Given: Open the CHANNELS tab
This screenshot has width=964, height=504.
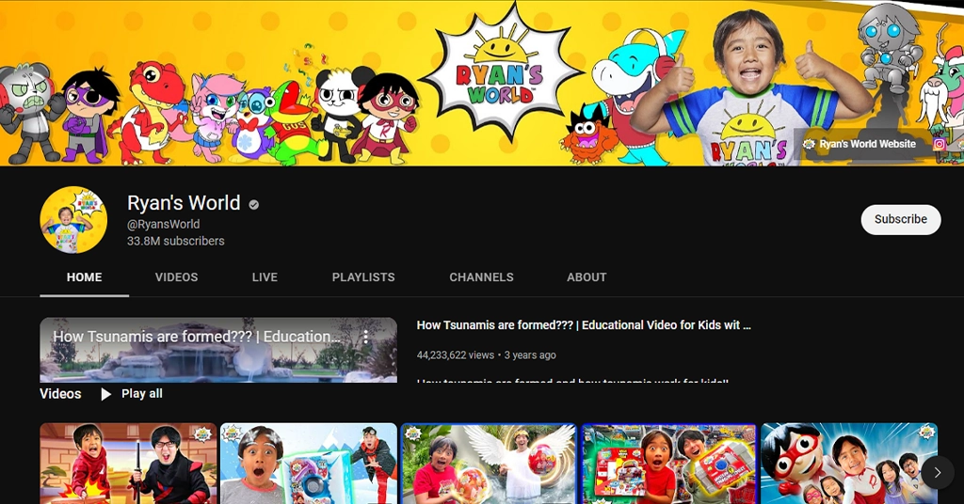Looking at the screenshot, I should [x=481, y=277].
